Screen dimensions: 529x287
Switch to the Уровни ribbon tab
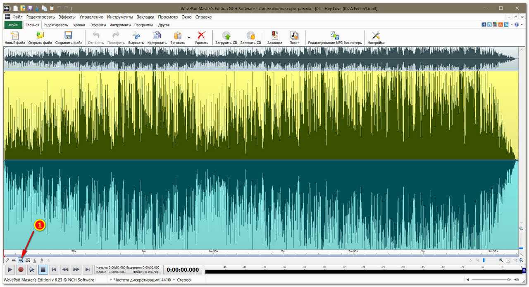click(x=79, y=25)
